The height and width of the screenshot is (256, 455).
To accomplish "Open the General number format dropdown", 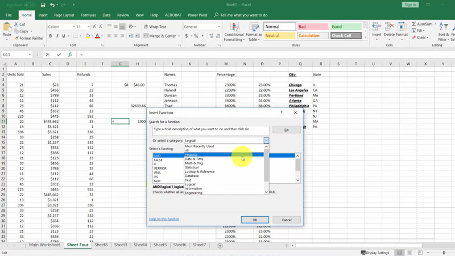I will coord(218,27).
